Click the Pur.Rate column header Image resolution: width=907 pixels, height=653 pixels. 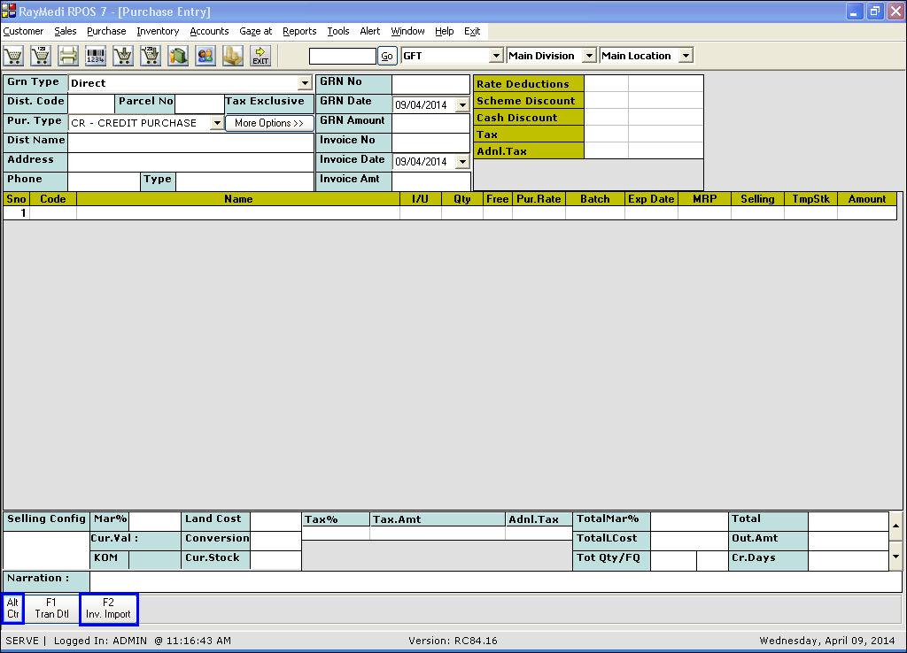[539, 199]
